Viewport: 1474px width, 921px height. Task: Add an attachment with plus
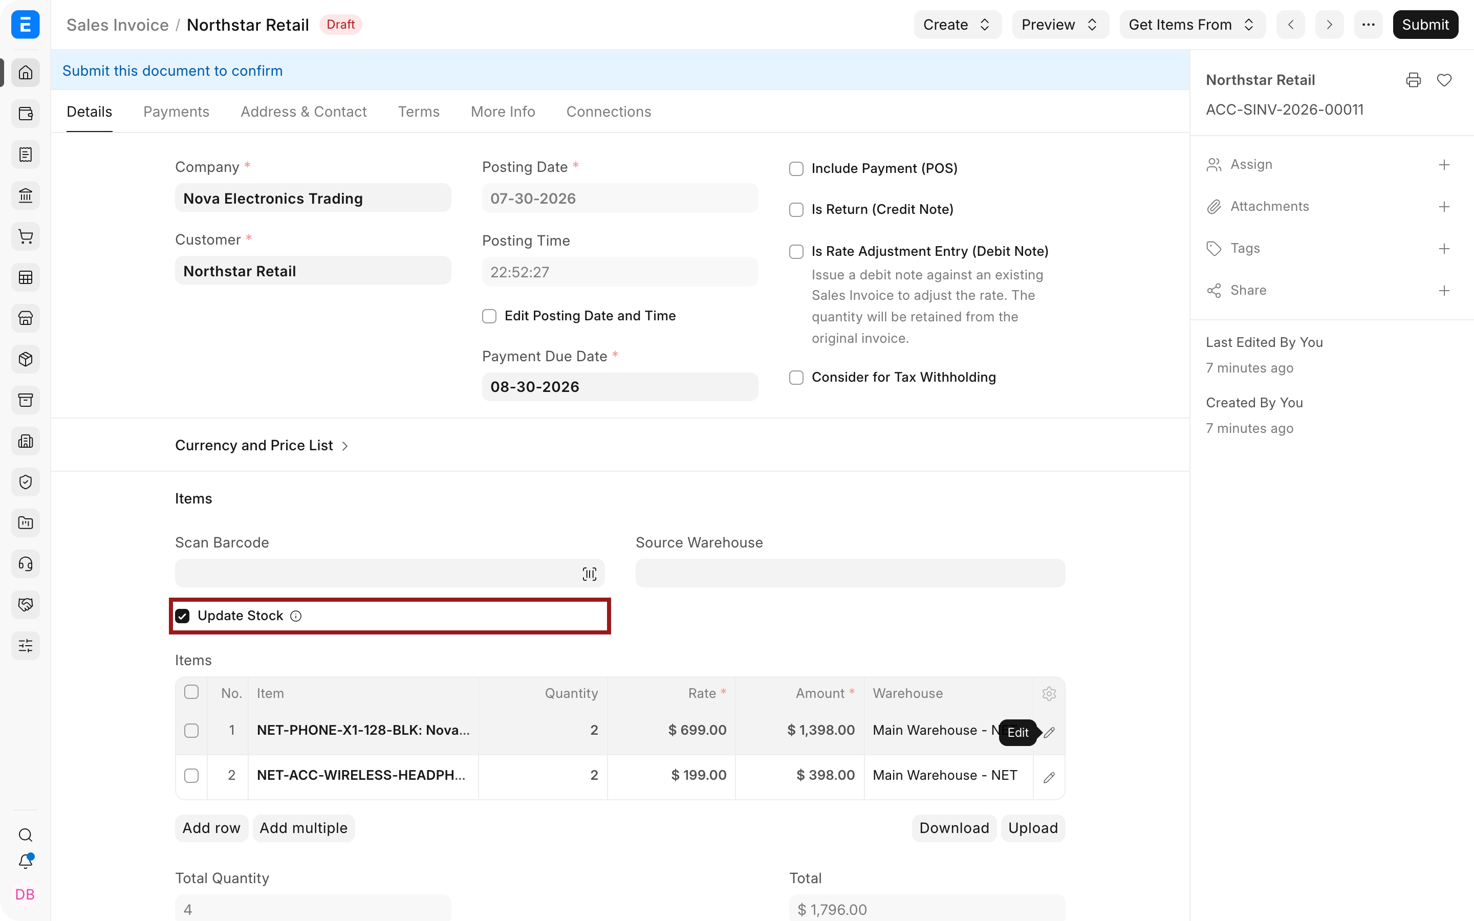1444,207
